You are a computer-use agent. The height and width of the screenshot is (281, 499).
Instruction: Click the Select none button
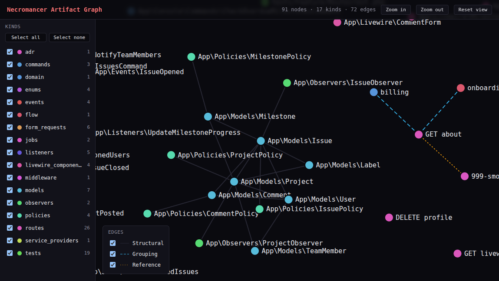69,37
